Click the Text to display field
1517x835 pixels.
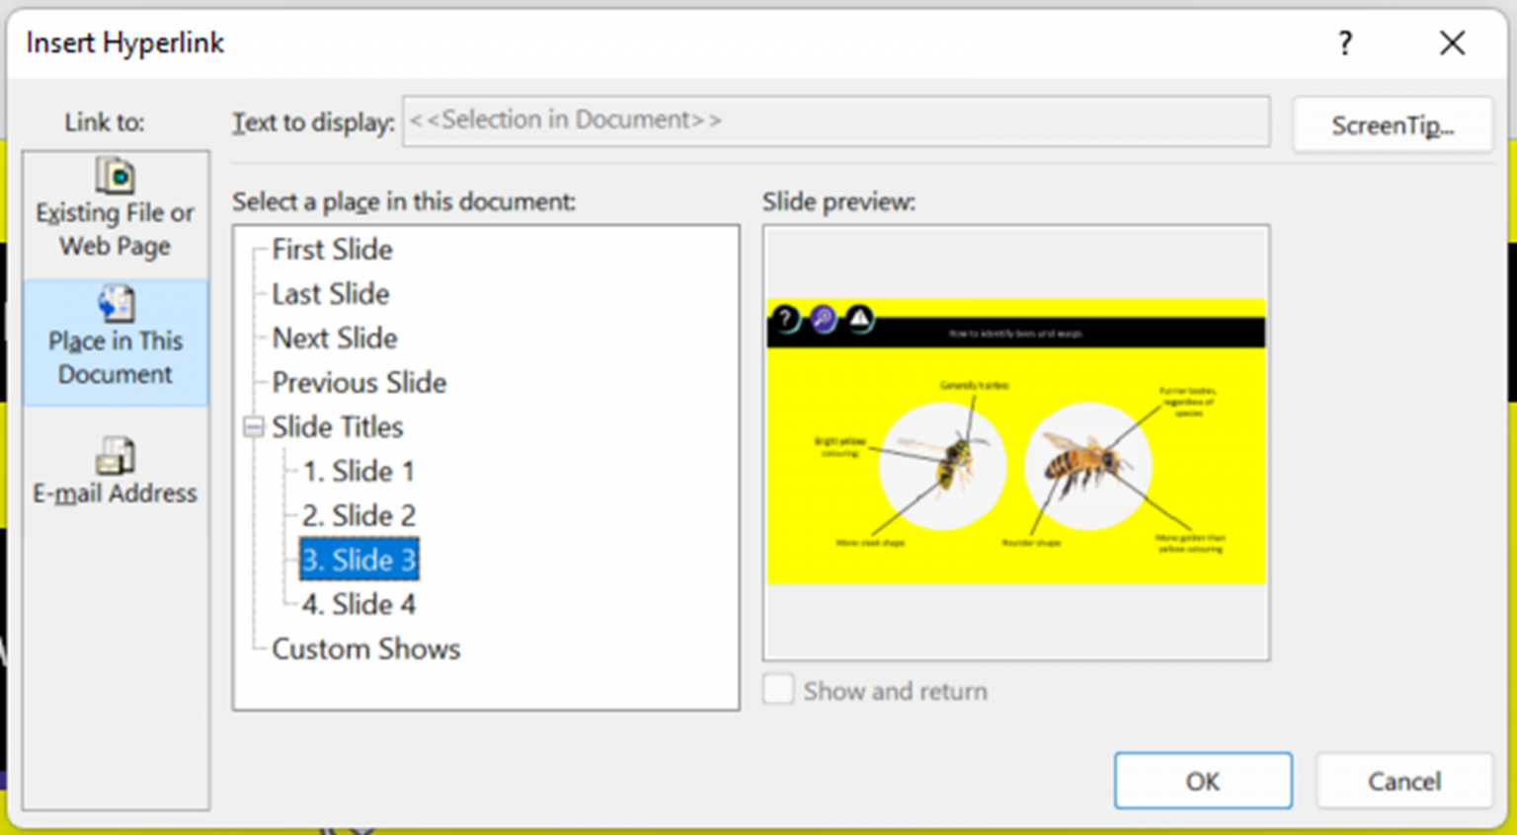(x=837, y=120)
